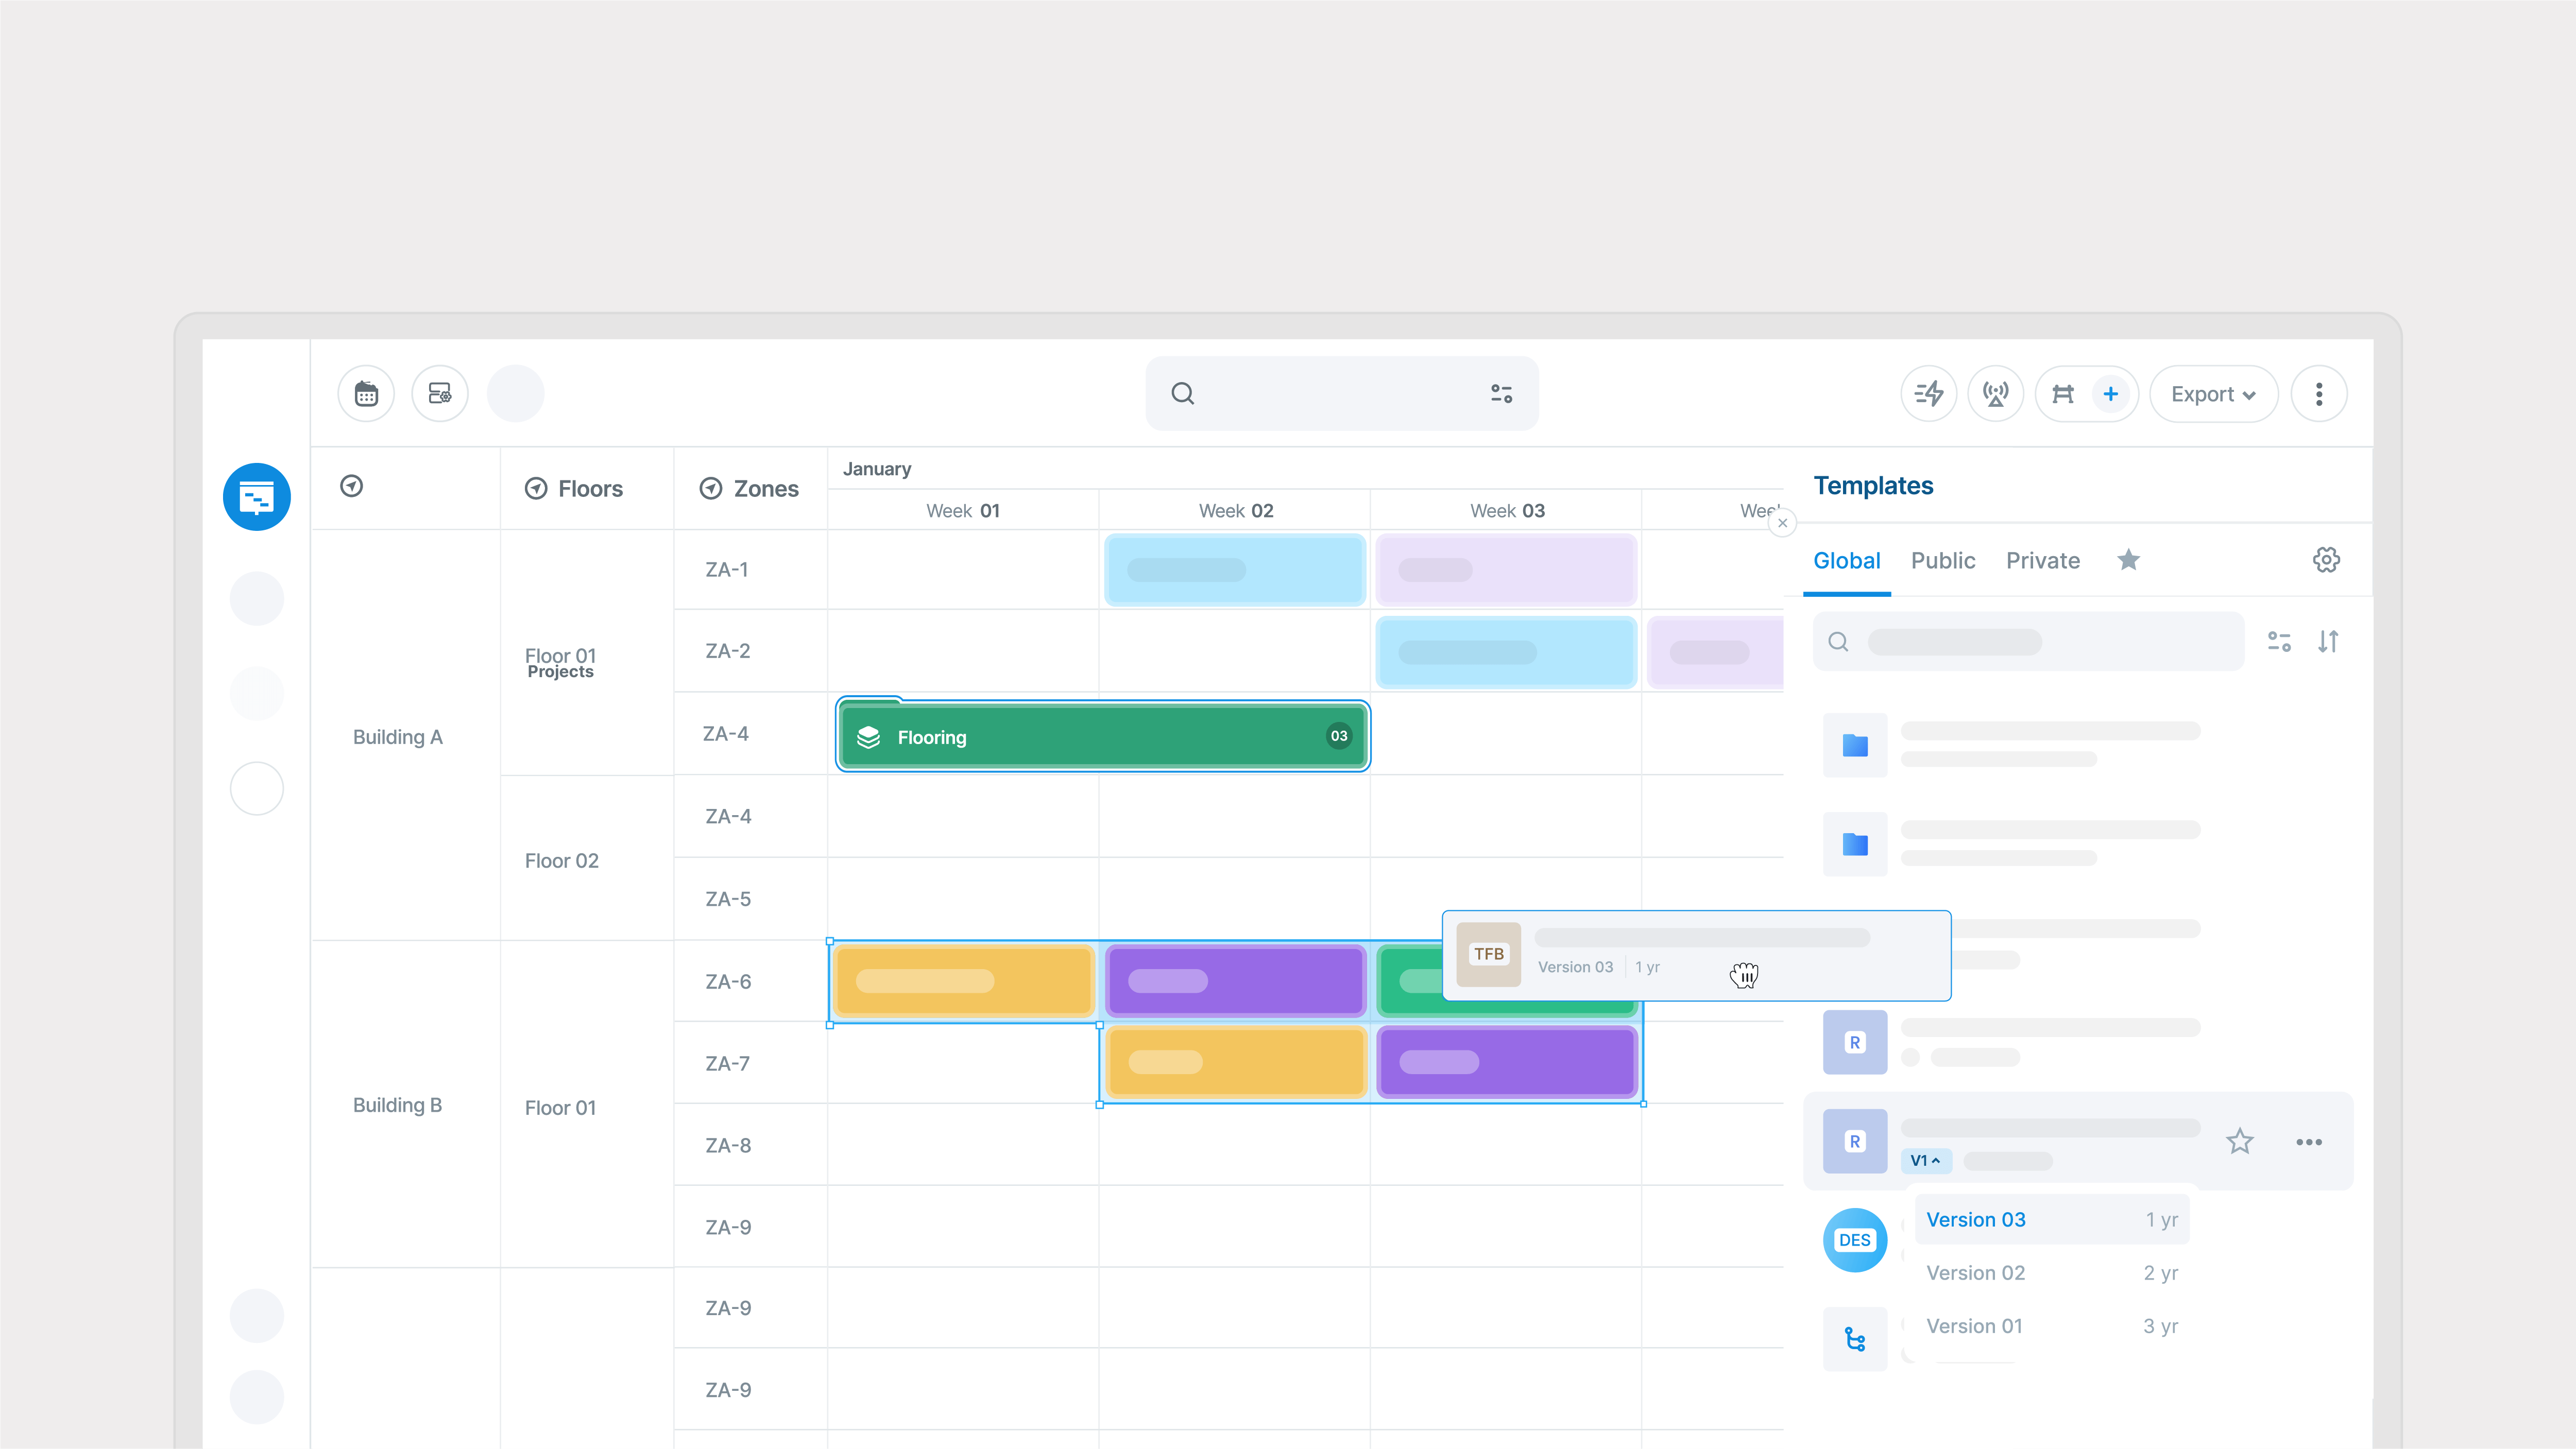
Task: Select the blue schedule panel icon in sidebar
Action: tap(256, 496)
